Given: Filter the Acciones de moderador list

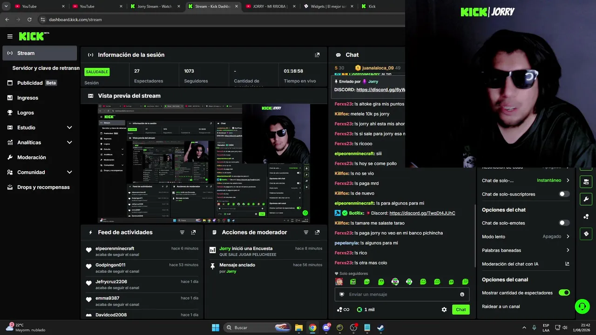Looking at the screenshot, I should [306, 232].
